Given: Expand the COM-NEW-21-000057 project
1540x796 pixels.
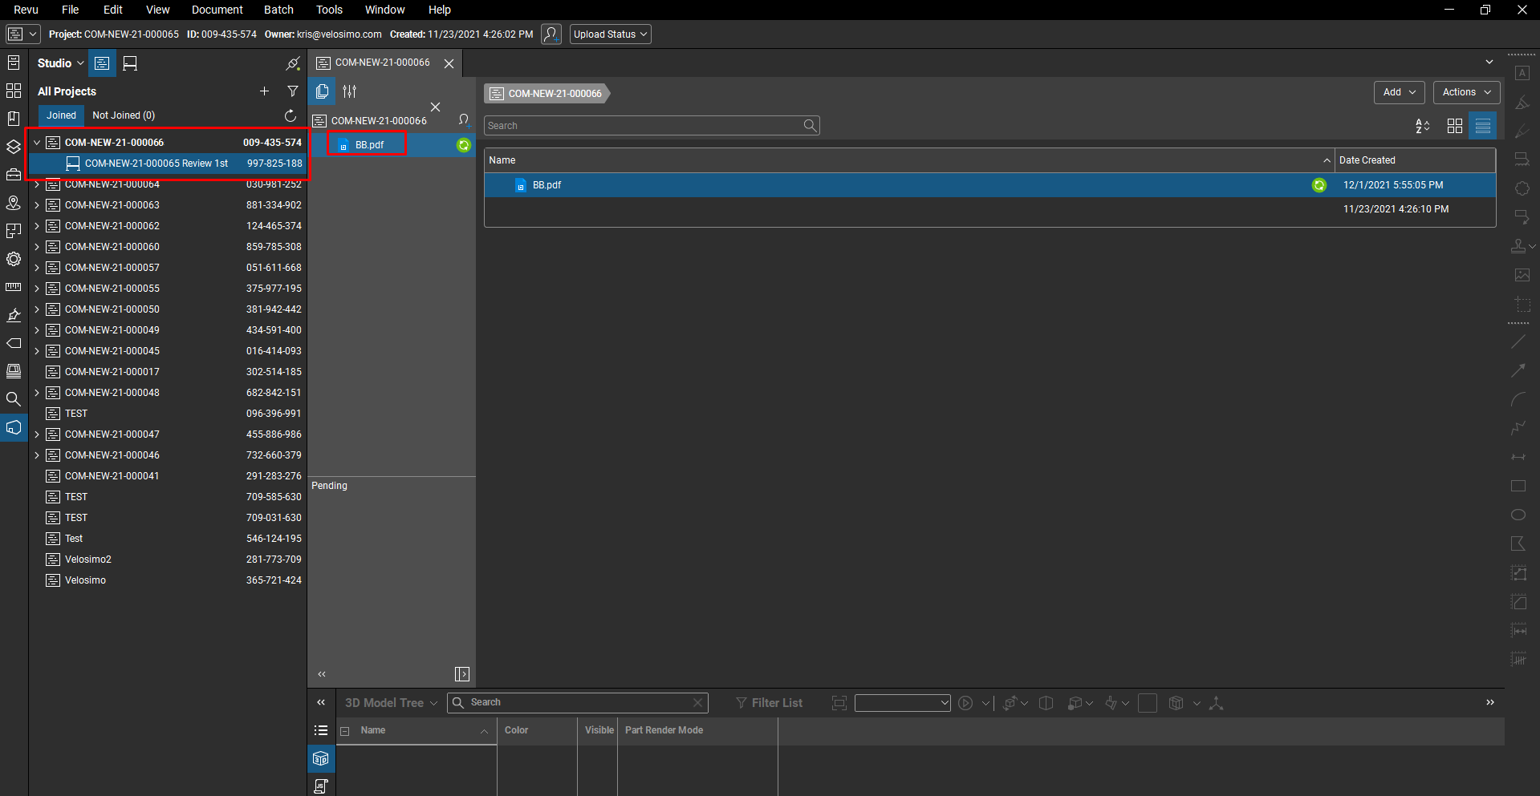Looking at the screenshot, I should pos(36,268).
